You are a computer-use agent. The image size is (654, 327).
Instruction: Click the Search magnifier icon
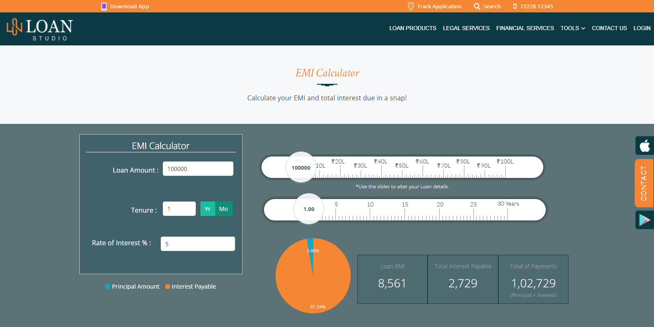[477, 6]
